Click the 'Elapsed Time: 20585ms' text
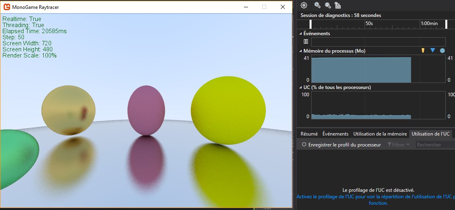455x210 pixels. [x=35, y=31]
